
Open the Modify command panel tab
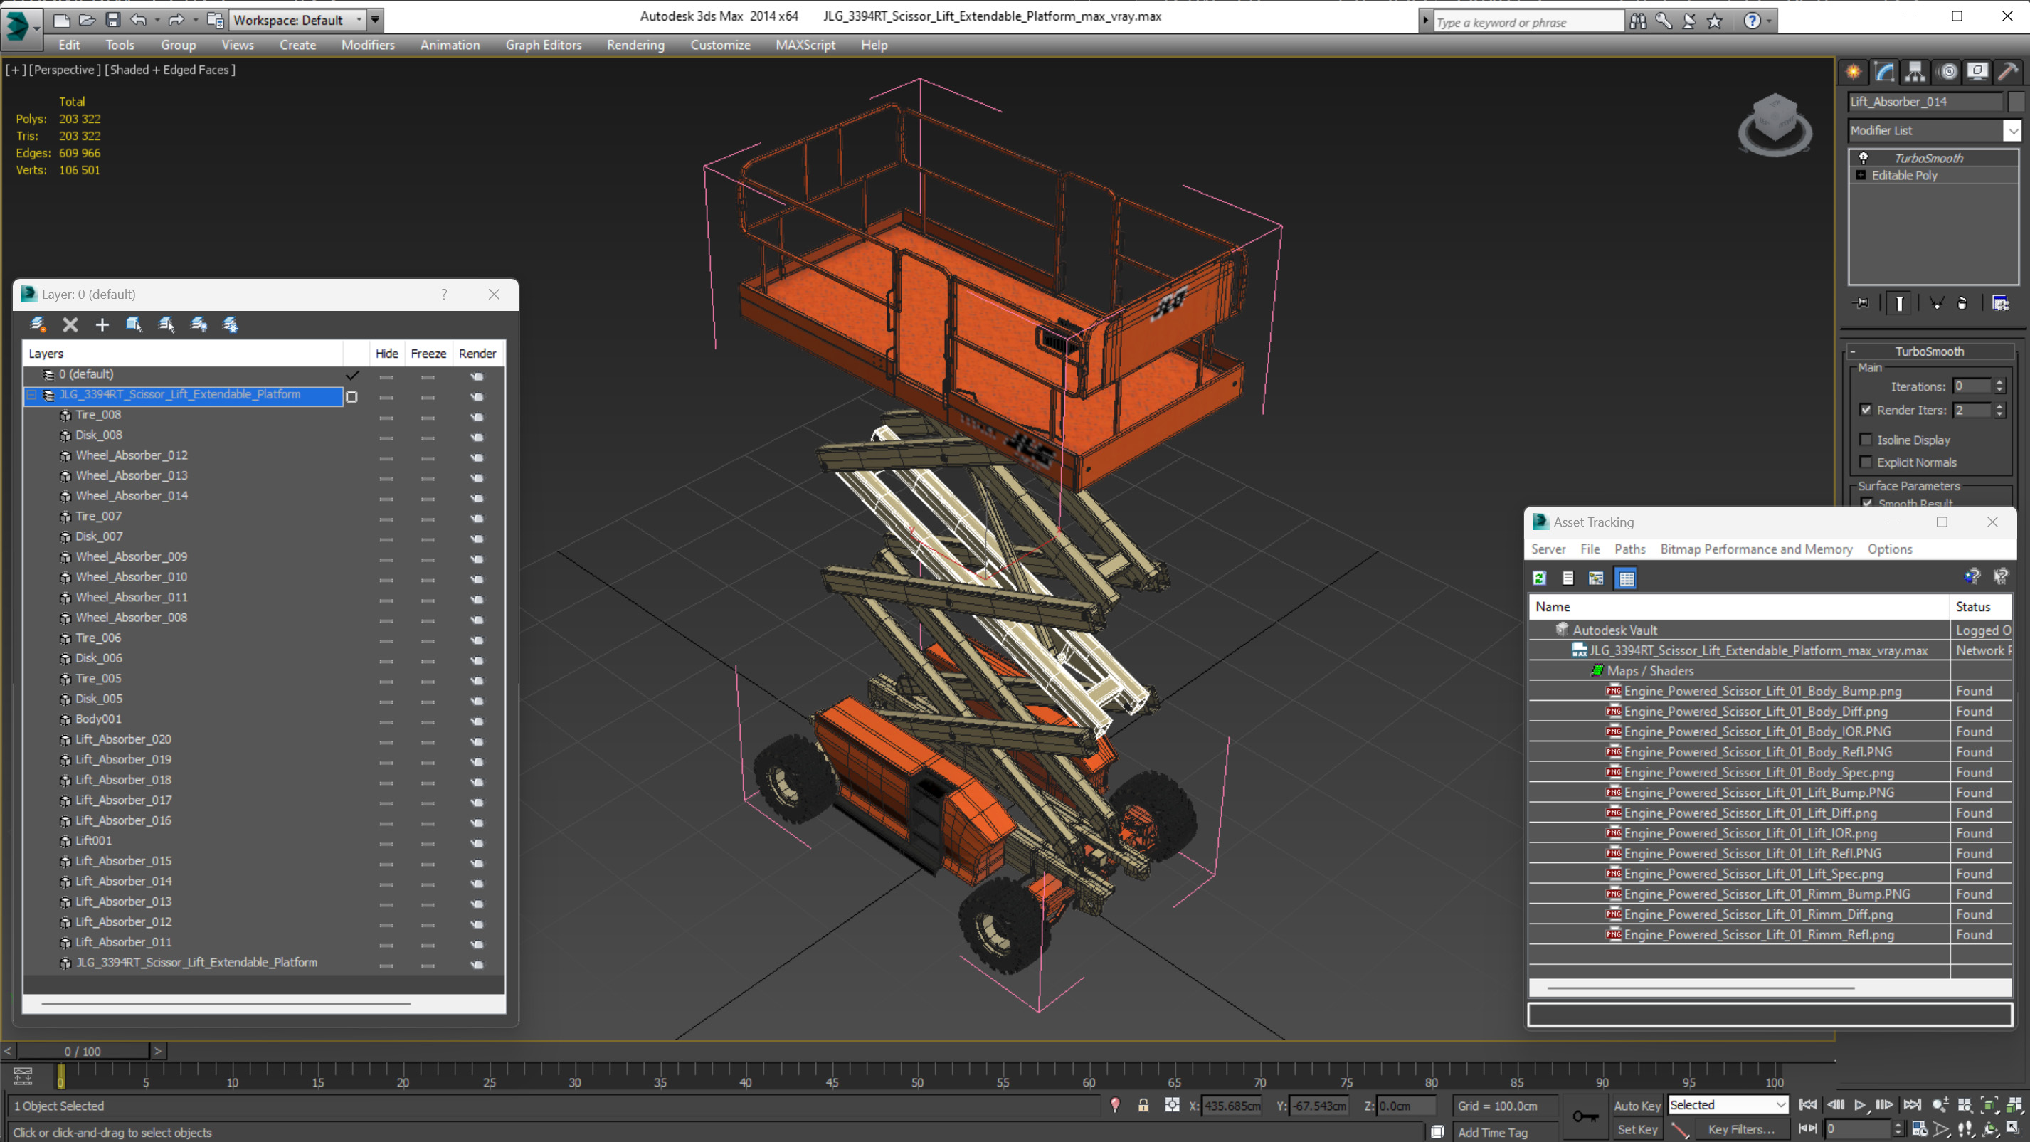pyautogui.click(x=1884, y=73)
